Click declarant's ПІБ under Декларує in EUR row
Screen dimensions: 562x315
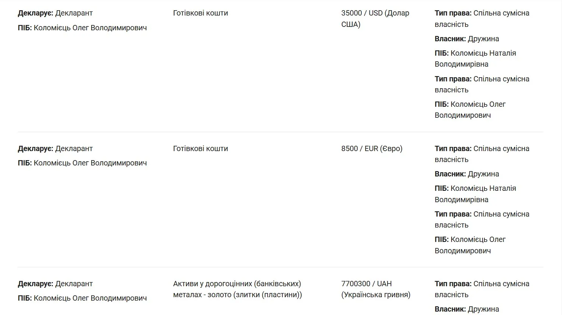pyautogui.click(x=82, y=163)
